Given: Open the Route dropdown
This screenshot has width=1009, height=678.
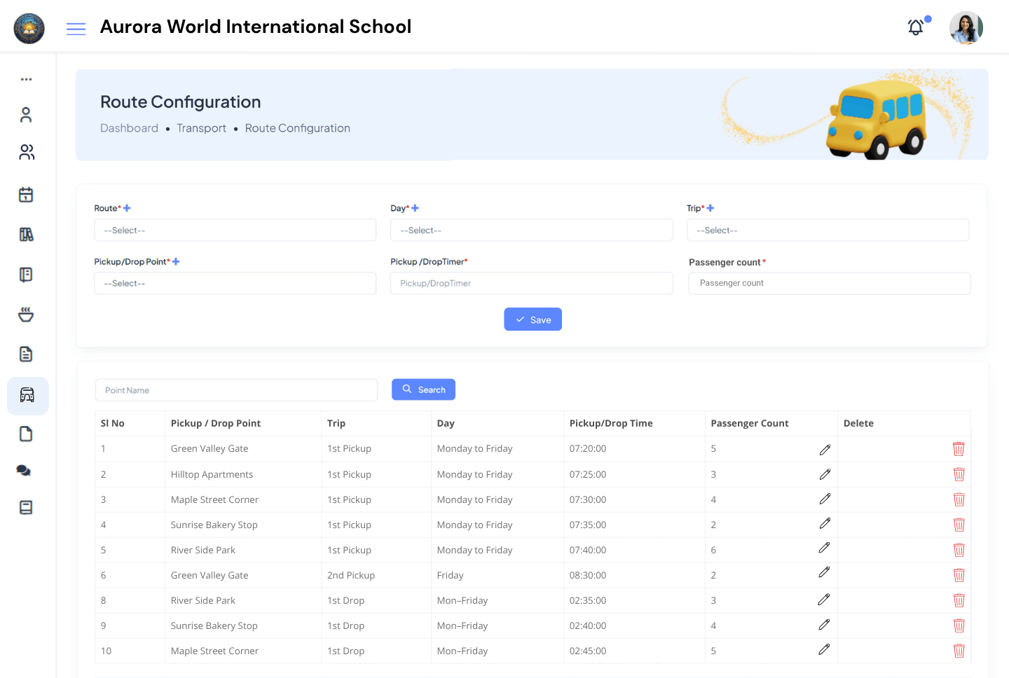Looking at the screenshot, I should [235, 230].
